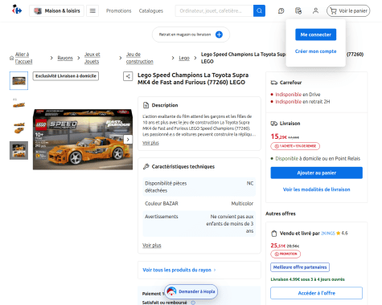Expand technical specs with Voir plus
This screenshot has height=305, width=382.
click(x=152, y=245)
